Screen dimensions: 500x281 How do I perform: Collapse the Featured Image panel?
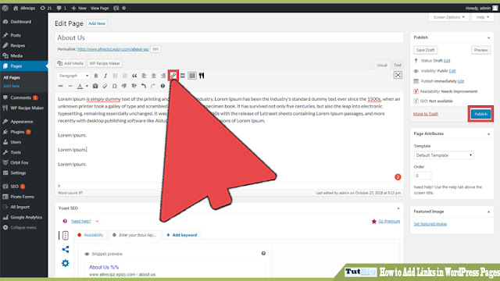pyautogui.click(x=488, y=212)
